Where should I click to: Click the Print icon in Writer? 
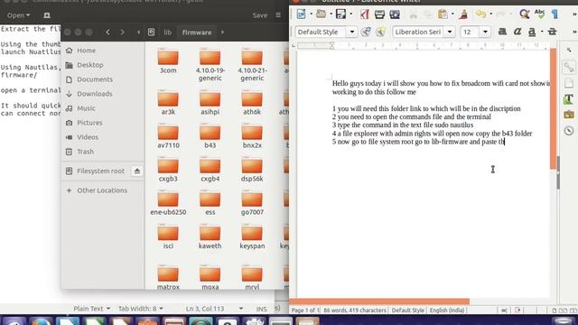379,14
